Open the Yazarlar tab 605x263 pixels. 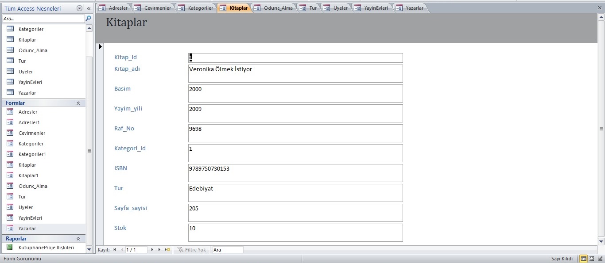[x=411, y=8]
